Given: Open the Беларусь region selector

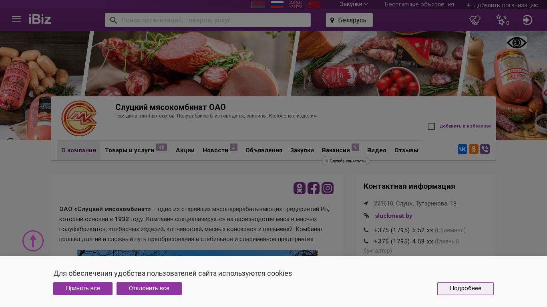Looking at the screenshot, I should pos(349,20).
